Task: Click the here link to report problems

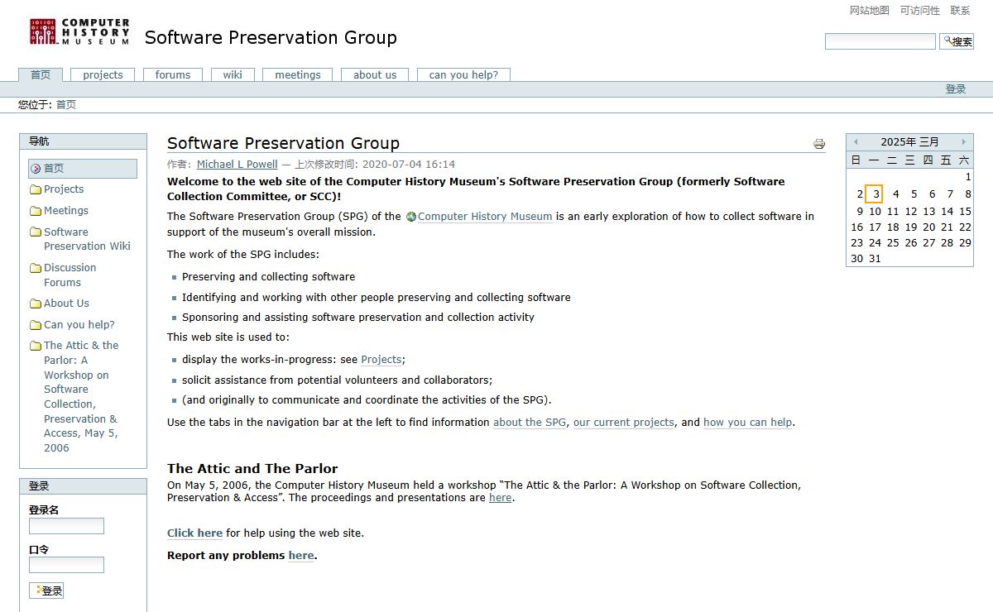Action: 301,556
